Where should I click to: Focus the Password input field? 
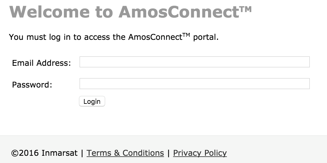(x=194, y=84)
